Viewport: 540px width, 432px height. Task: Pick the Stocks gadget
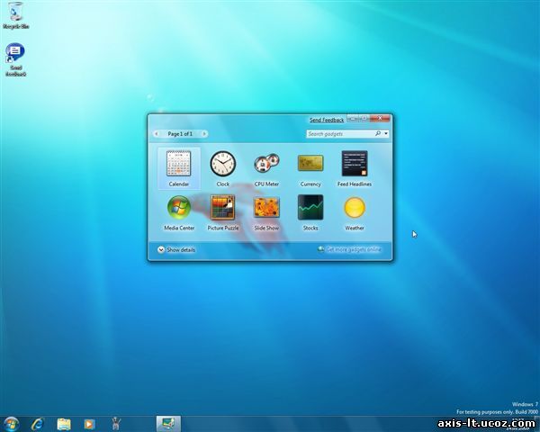click(x=310, y=212)
